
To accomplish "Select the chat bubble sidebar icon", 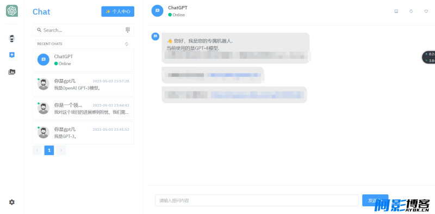I will click(x=11, y=55).
